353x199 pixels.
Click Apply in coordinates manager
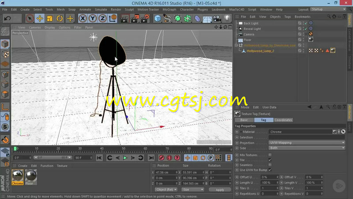220,190
